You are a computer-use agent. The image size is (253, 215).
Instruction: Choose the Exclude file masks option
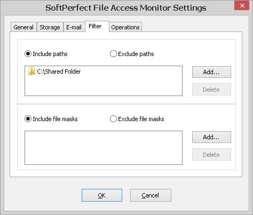coord(113,119)
